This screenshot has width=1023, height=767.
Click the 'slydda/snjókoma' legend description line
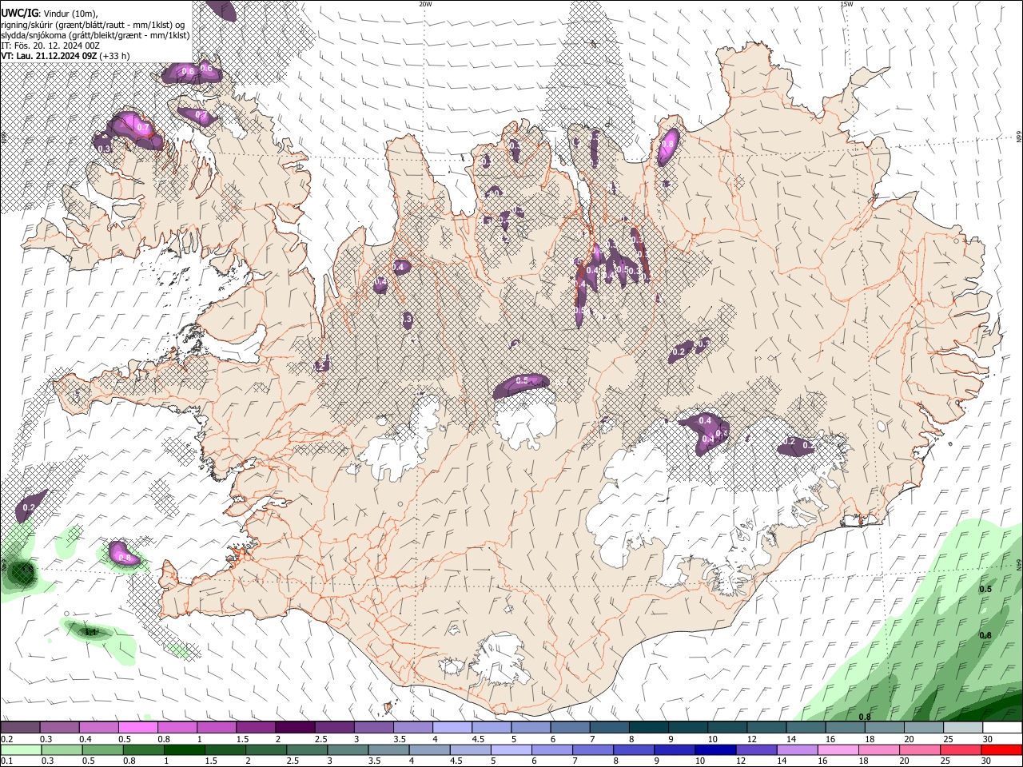[x=95, y=35]
